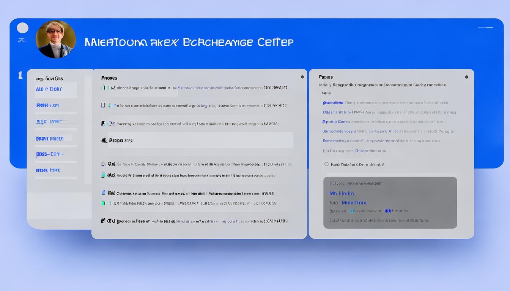The height and width of the screenshot is (291, 510).
Task: Tick the checkbox on the second list row
Action: (103, 105)
